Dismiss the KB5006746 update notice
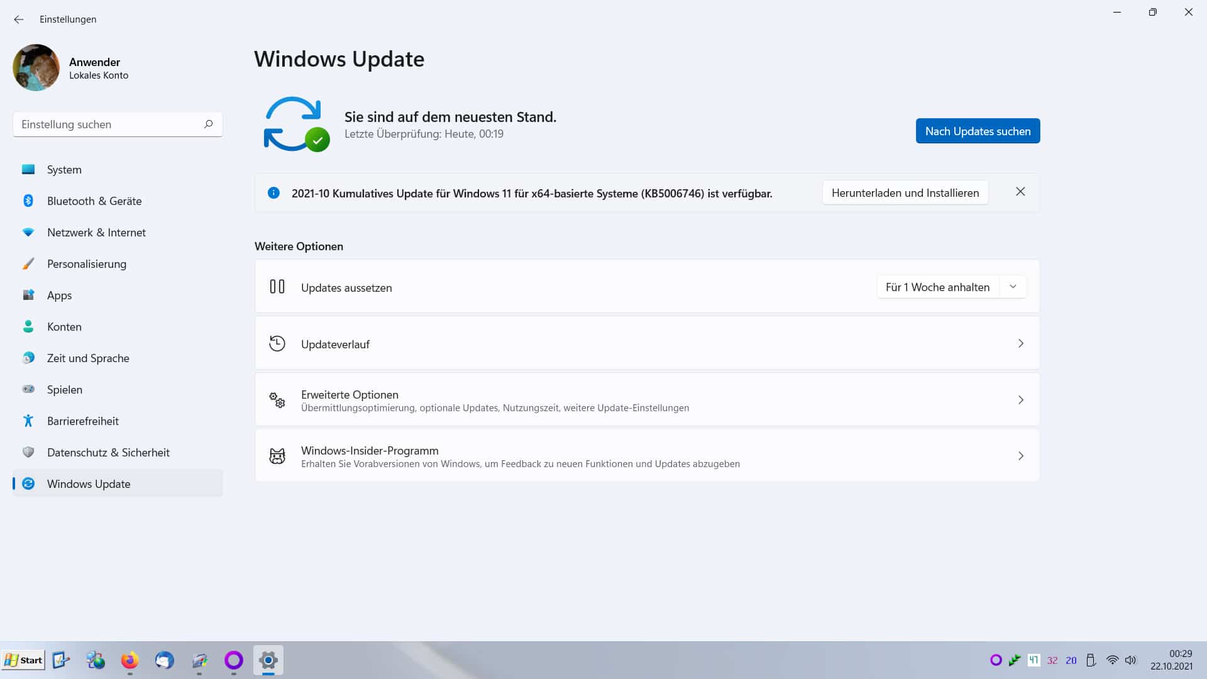This screenshot has height=679, width=1207. tap(1020, 192)
